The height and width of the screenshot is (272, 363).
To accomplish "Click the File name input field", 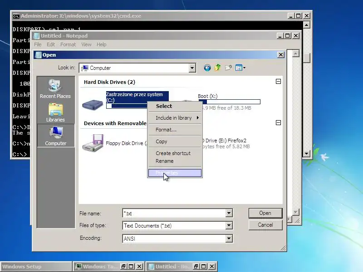I will [174, 213].
